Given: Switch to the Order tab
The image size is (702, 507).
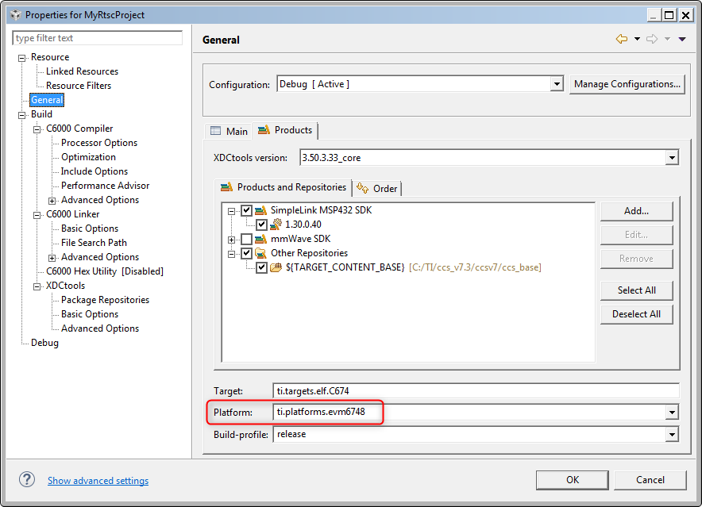Looking at the screenshot, I should point(377,188).
